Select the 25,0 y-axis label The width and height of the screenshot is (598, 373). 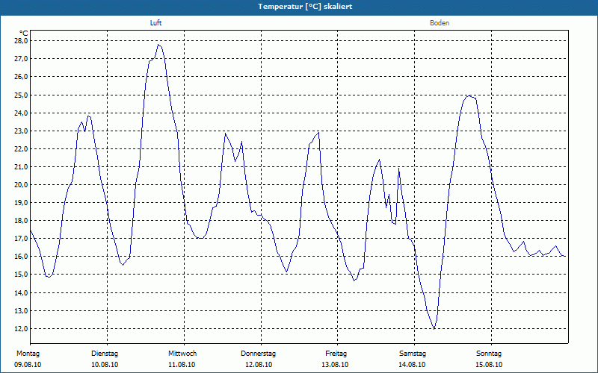[x=22, y=95]
